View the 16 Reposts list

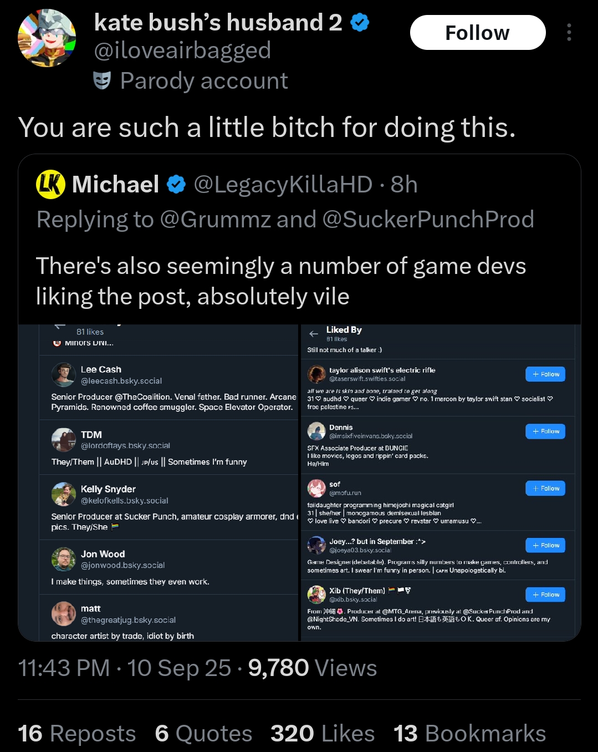[x=77, y=733]
